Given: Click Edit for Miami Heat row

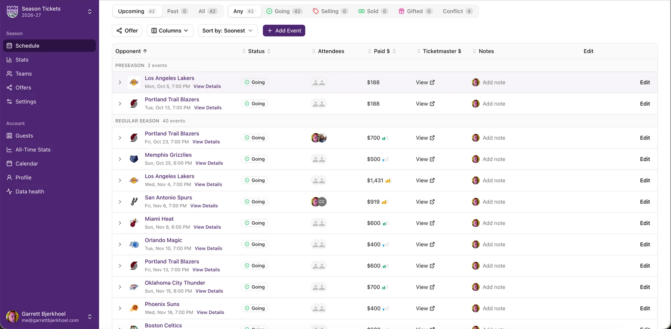Looking at the screenshot, I should coord(645,223).
